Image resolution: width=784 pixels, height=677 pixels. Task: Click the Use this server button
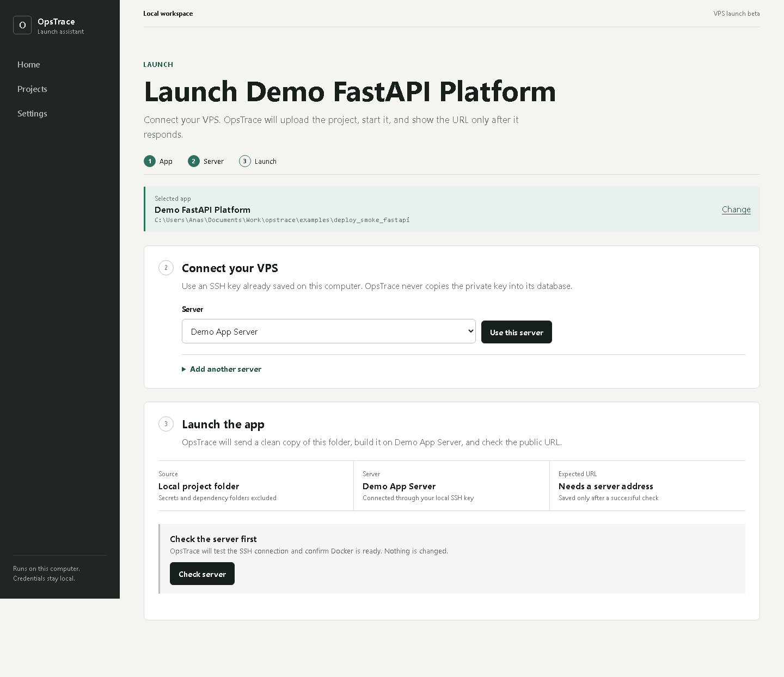tap(517, 332)
